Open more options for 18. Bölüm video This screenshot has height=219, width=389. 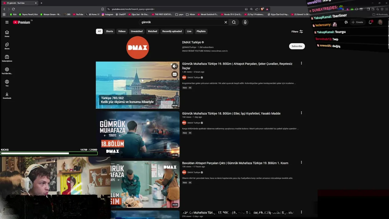coord(301,113)
